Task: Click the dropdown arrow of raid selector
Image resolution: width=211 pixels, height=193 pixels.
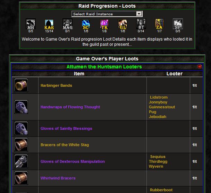Action: point(139,14)
